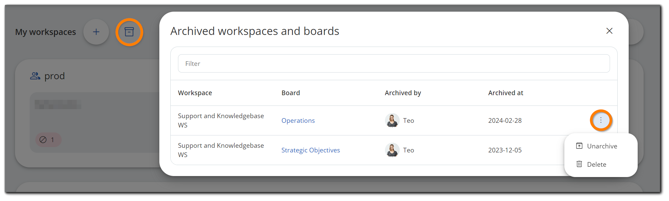The image size is (669, 201).
Task: Click Teo's avatar in the Operations row
Action: (x=392, y=120)
